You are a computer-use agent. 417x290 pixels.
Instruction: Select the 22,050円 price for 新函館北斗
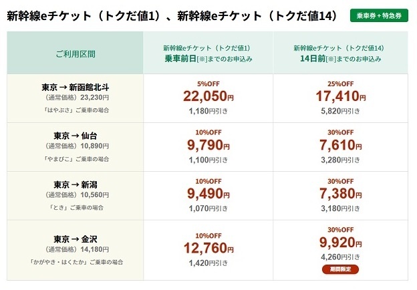208,97
